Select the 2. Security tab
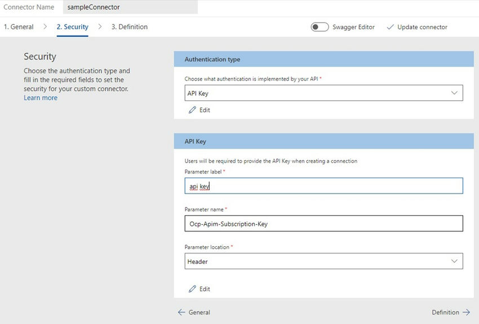479x324 pixels. point(72,26)
